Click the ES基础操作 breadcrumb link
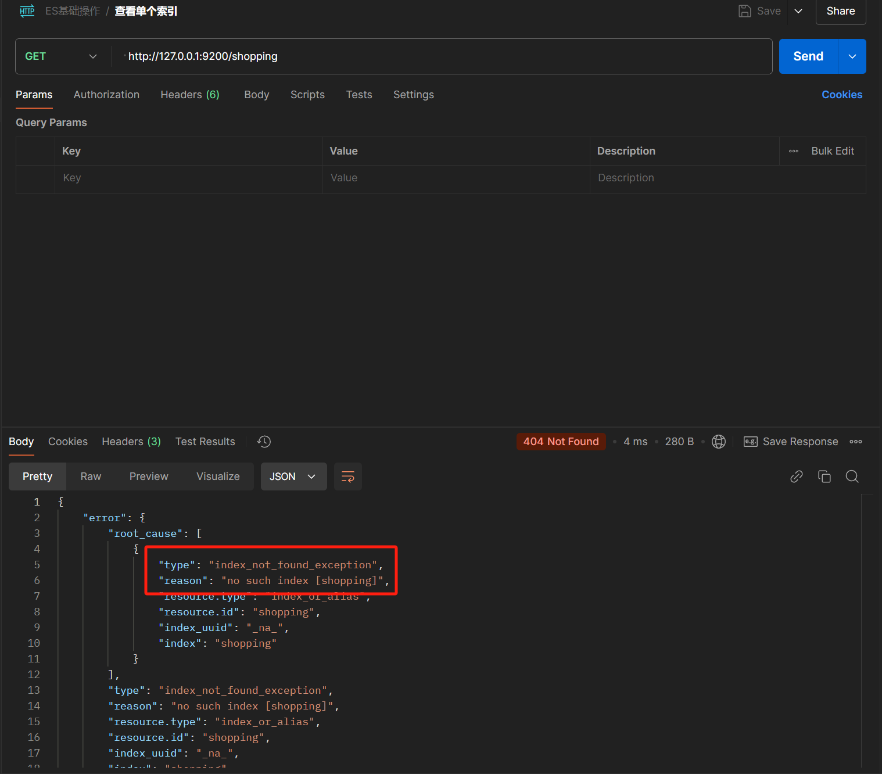 coord(73,11)
